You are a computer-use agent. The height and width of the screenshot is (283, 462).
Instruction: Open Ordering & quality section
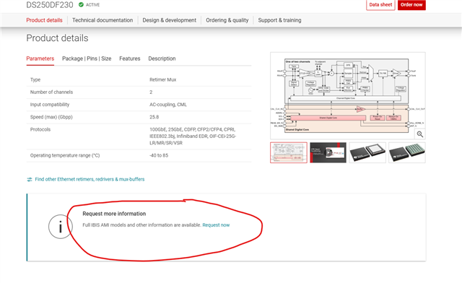[227, 20]
